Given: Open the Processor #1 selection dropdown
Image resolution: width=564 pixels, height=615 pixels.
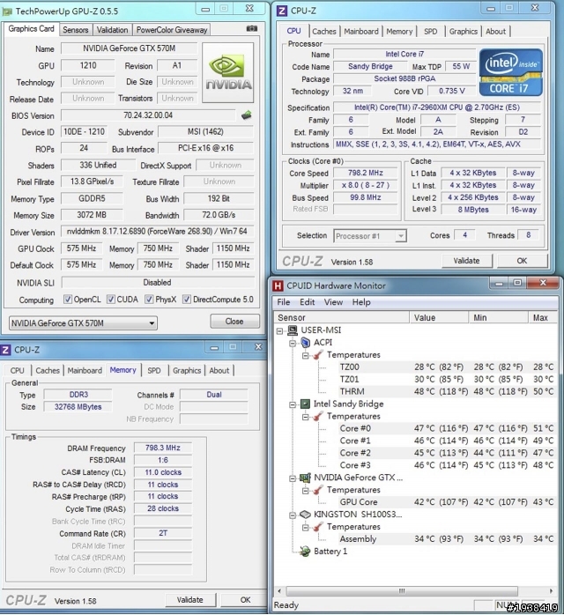Looking at the screenshot, I should (370, 236).
